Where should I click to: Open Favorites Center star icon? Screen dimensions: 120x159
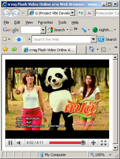[x=5, y=49]
